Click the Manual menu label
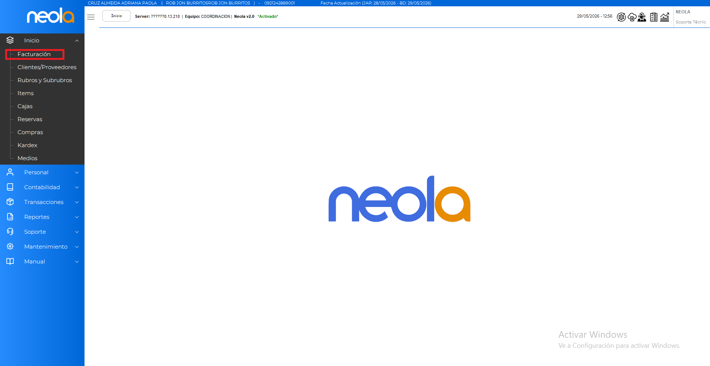Viewport: 710px width, 366px height. [x=35, y=261]
